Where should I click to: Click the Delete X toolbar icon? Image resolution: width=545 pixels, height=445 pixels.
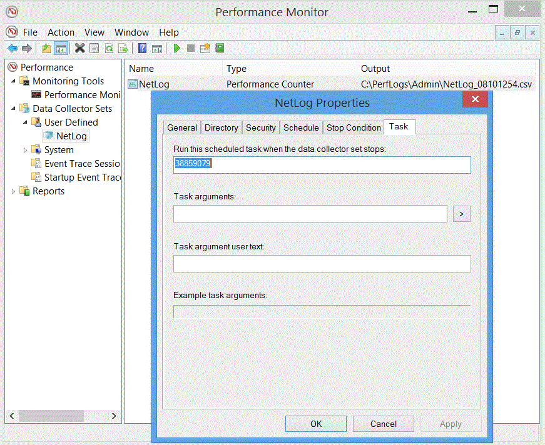pyautogui.click(x=80, y=48)
